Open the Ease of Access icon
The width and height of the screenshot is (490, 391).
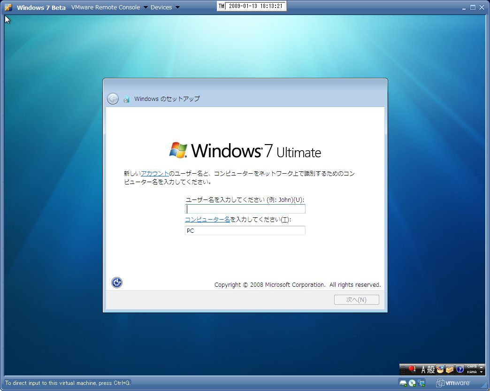point(117,283)
